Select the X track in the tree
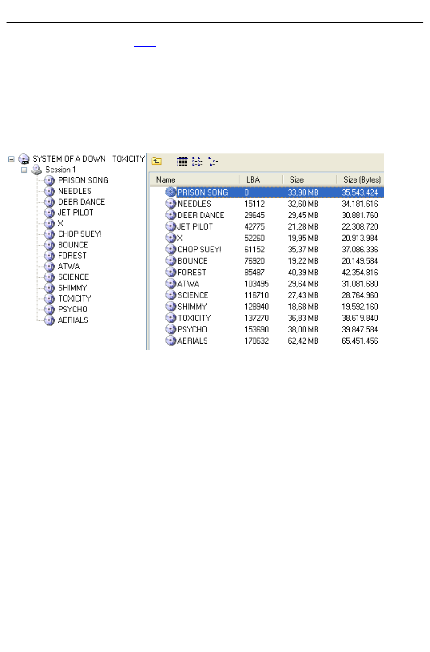Screen dimensions: 430x652 60,223
